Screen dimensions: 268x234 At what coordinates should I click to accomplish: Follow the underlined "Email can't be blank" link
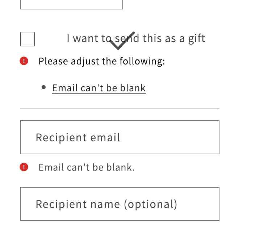coord(99,88)
